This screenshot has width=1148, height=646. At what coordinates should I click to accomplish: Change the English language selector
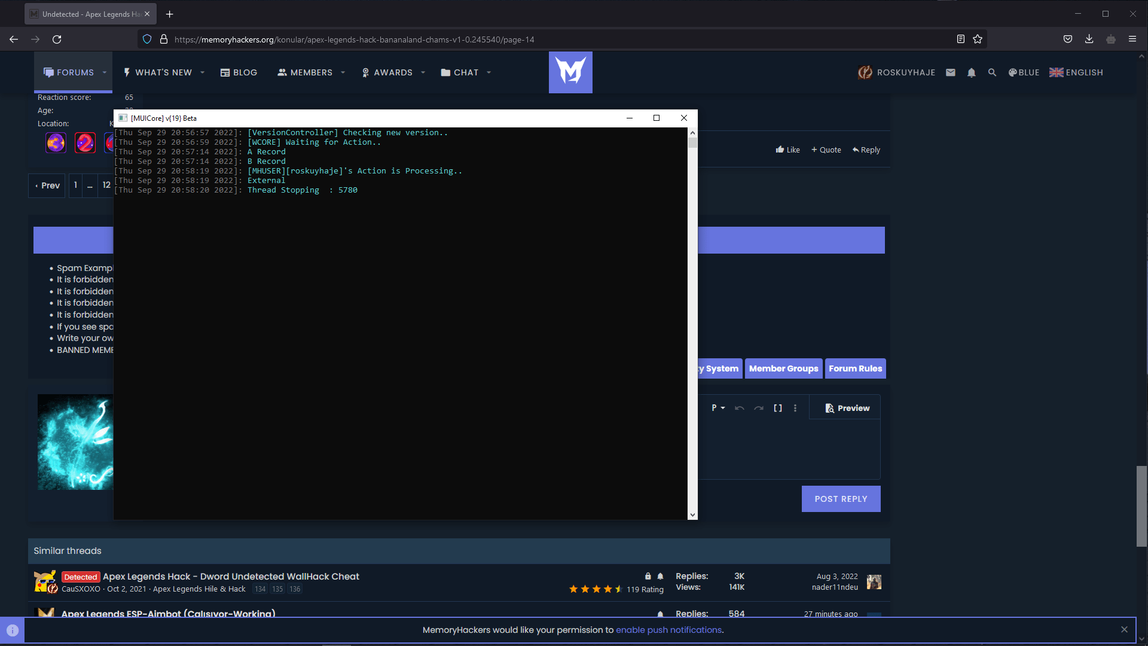click(1076, 72)
